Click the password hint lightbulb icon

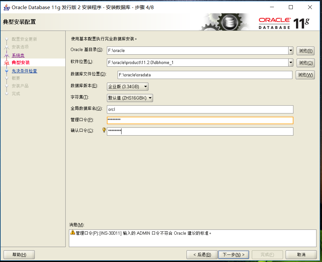pyautogui.click(x=104, y=130)
